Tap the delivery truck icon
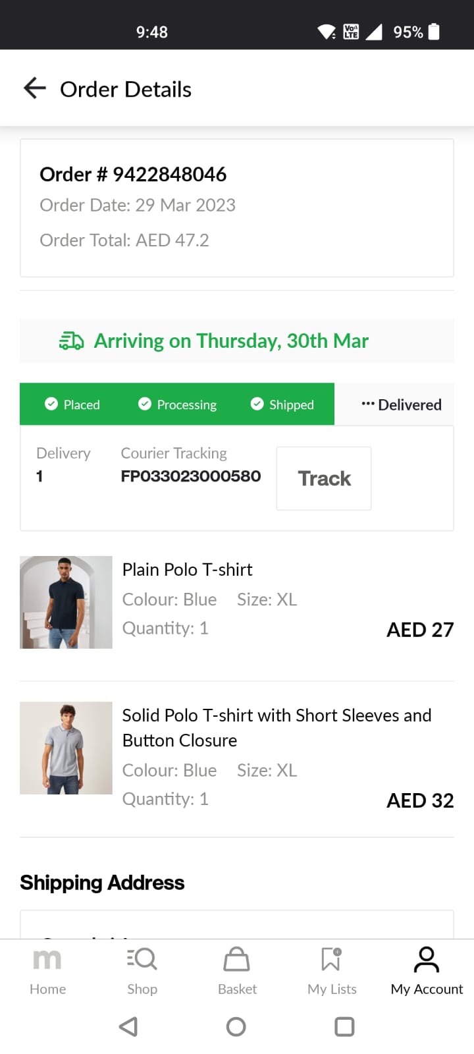Viewport: 474px width, 1054px height. pyautogui.click(x=71, y=341)
